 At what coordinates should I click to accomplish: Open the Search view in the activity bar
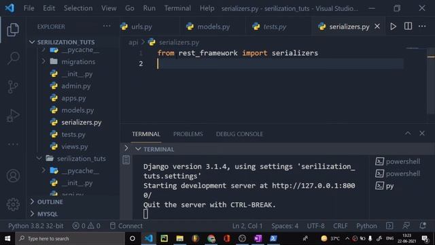click(13, 58)
